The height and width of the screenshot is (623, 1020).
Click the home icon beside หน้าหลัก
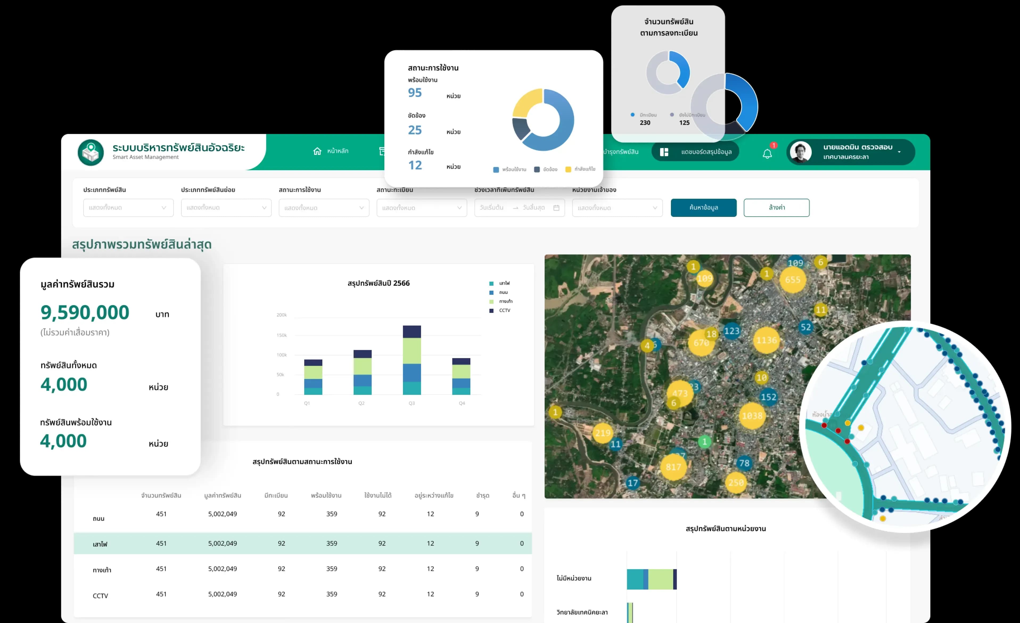tap(317, 151)
